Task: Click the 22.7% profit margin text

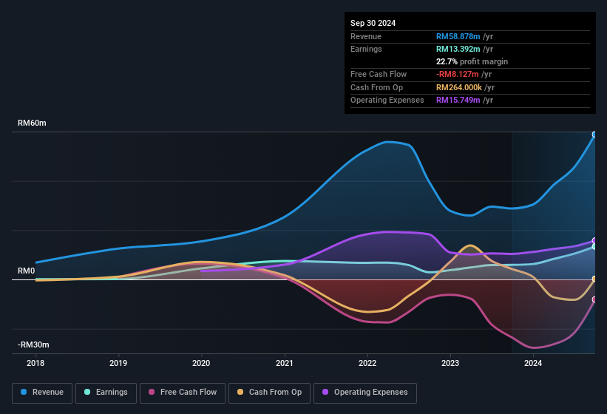Action: (x=472, y=61)
